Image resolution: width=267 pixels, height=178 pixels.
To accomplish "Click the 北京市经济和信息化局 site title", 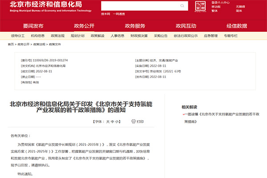I will pos(46,4).
